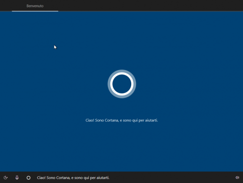Select the Benvenuto tab
The image size is (243, 183).
(35, 6)
